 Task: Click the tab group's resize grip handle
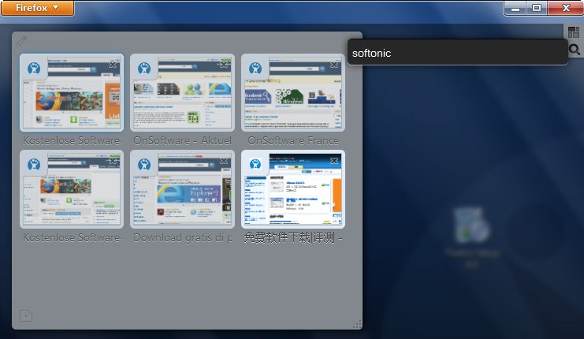[x=356, y=323]
